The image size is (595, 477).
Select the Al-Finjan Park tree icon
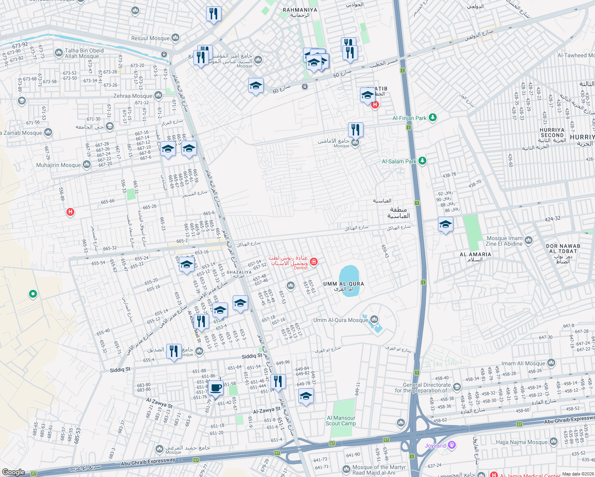433,118
